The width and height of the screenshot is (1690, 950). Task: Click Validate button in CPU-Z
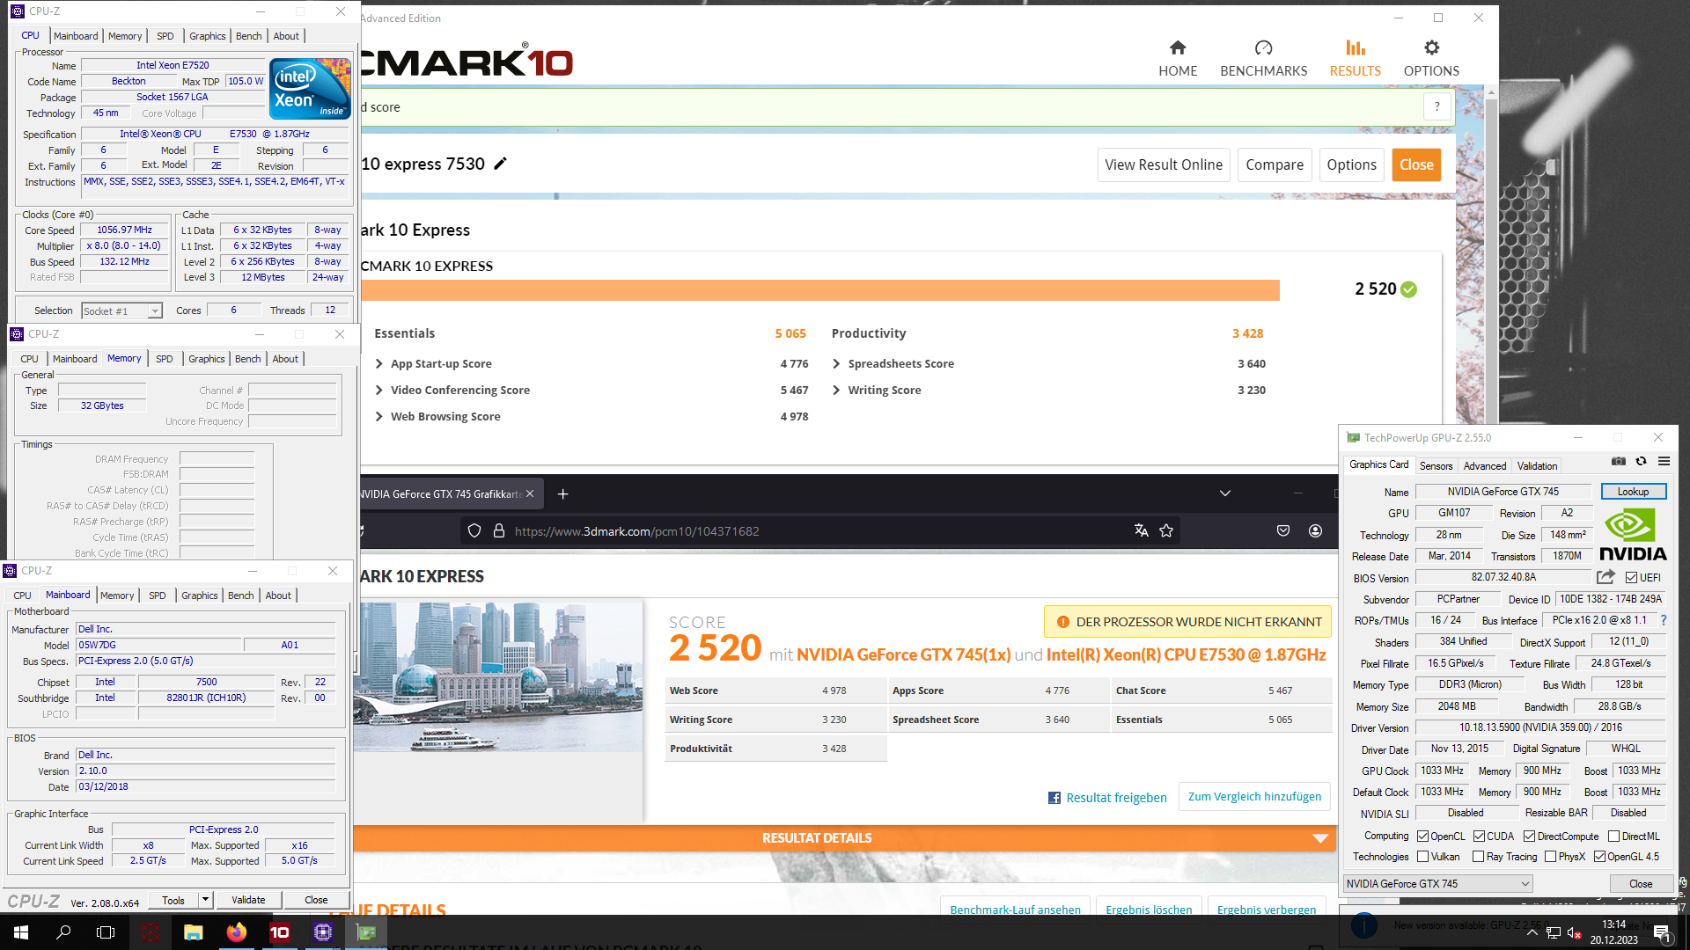click(x=248, y=899)
